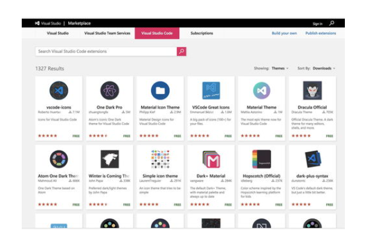This screenshot has width=366, height=248.
Task: Open the Winter is Coming wolf icon
Action: 109,159
